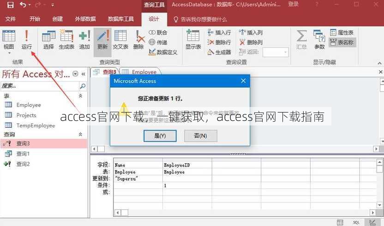Click the 视图 datasheet view icon
Screen dimensions: 384x226
click(9, 36)
